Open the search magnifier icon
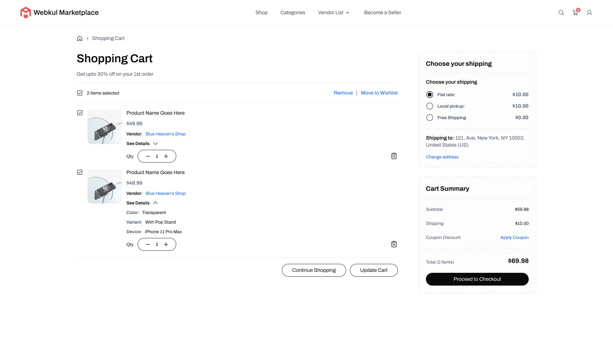 [561, 12]
